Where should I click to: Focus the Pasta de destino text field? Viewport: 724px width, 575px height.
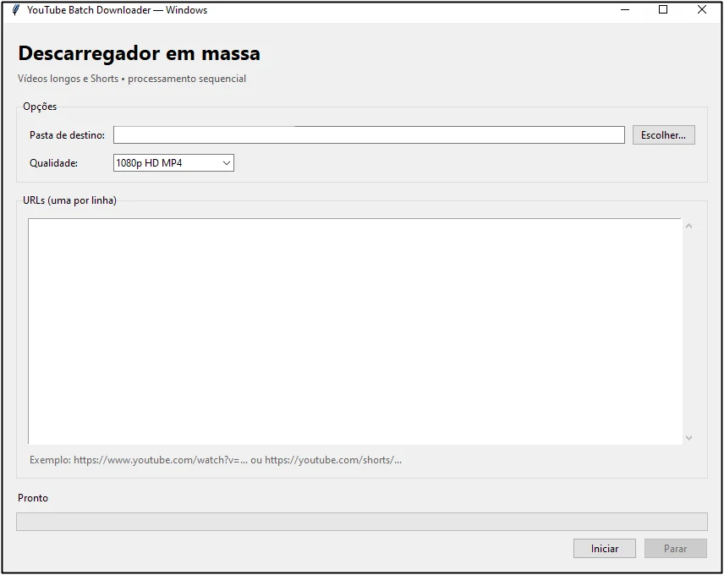click(x=369, y=135)
